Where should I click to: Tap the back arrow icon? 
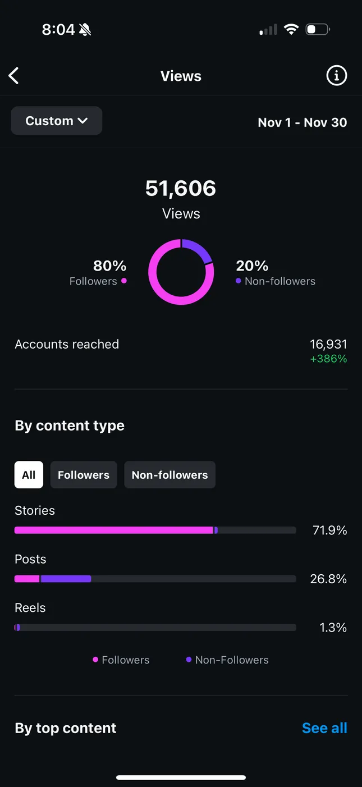(x=14, y=76)
